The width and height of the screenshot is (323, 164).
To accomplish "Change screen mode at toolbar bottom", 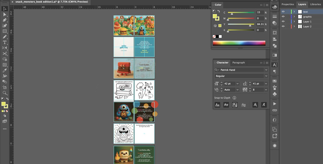I will point(5,121).
